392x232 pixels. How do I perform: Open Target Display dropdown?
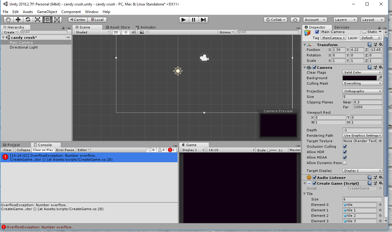click(362, 171)
